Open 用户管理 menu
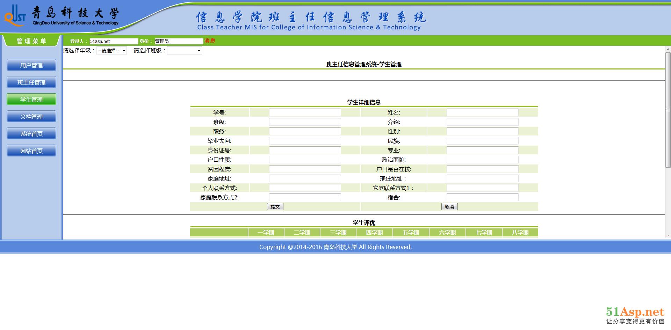671x330 pixels. (x=31, y=65)
